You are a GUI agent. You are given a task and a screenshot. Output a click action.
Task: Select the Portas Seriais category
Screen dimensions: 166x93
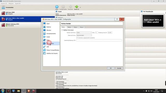click(51, 43)
